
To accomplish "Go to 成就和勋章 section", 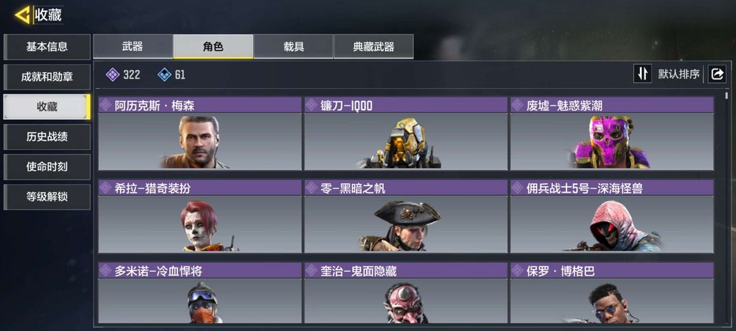I will click(47, 76).
